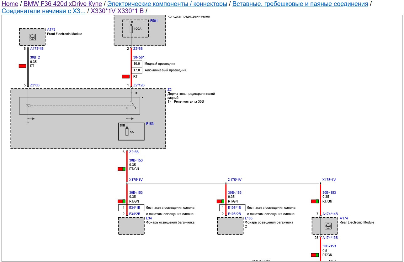Go to BMW F36 420d xDrive Купе breadcrumb
404x262 pixels.
pyautogui.click(x=63, y=4)
